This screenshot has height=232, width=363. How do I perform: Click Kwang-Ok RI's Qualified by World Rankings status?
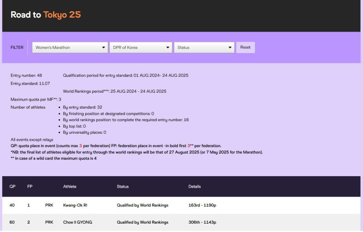[142, 205]
